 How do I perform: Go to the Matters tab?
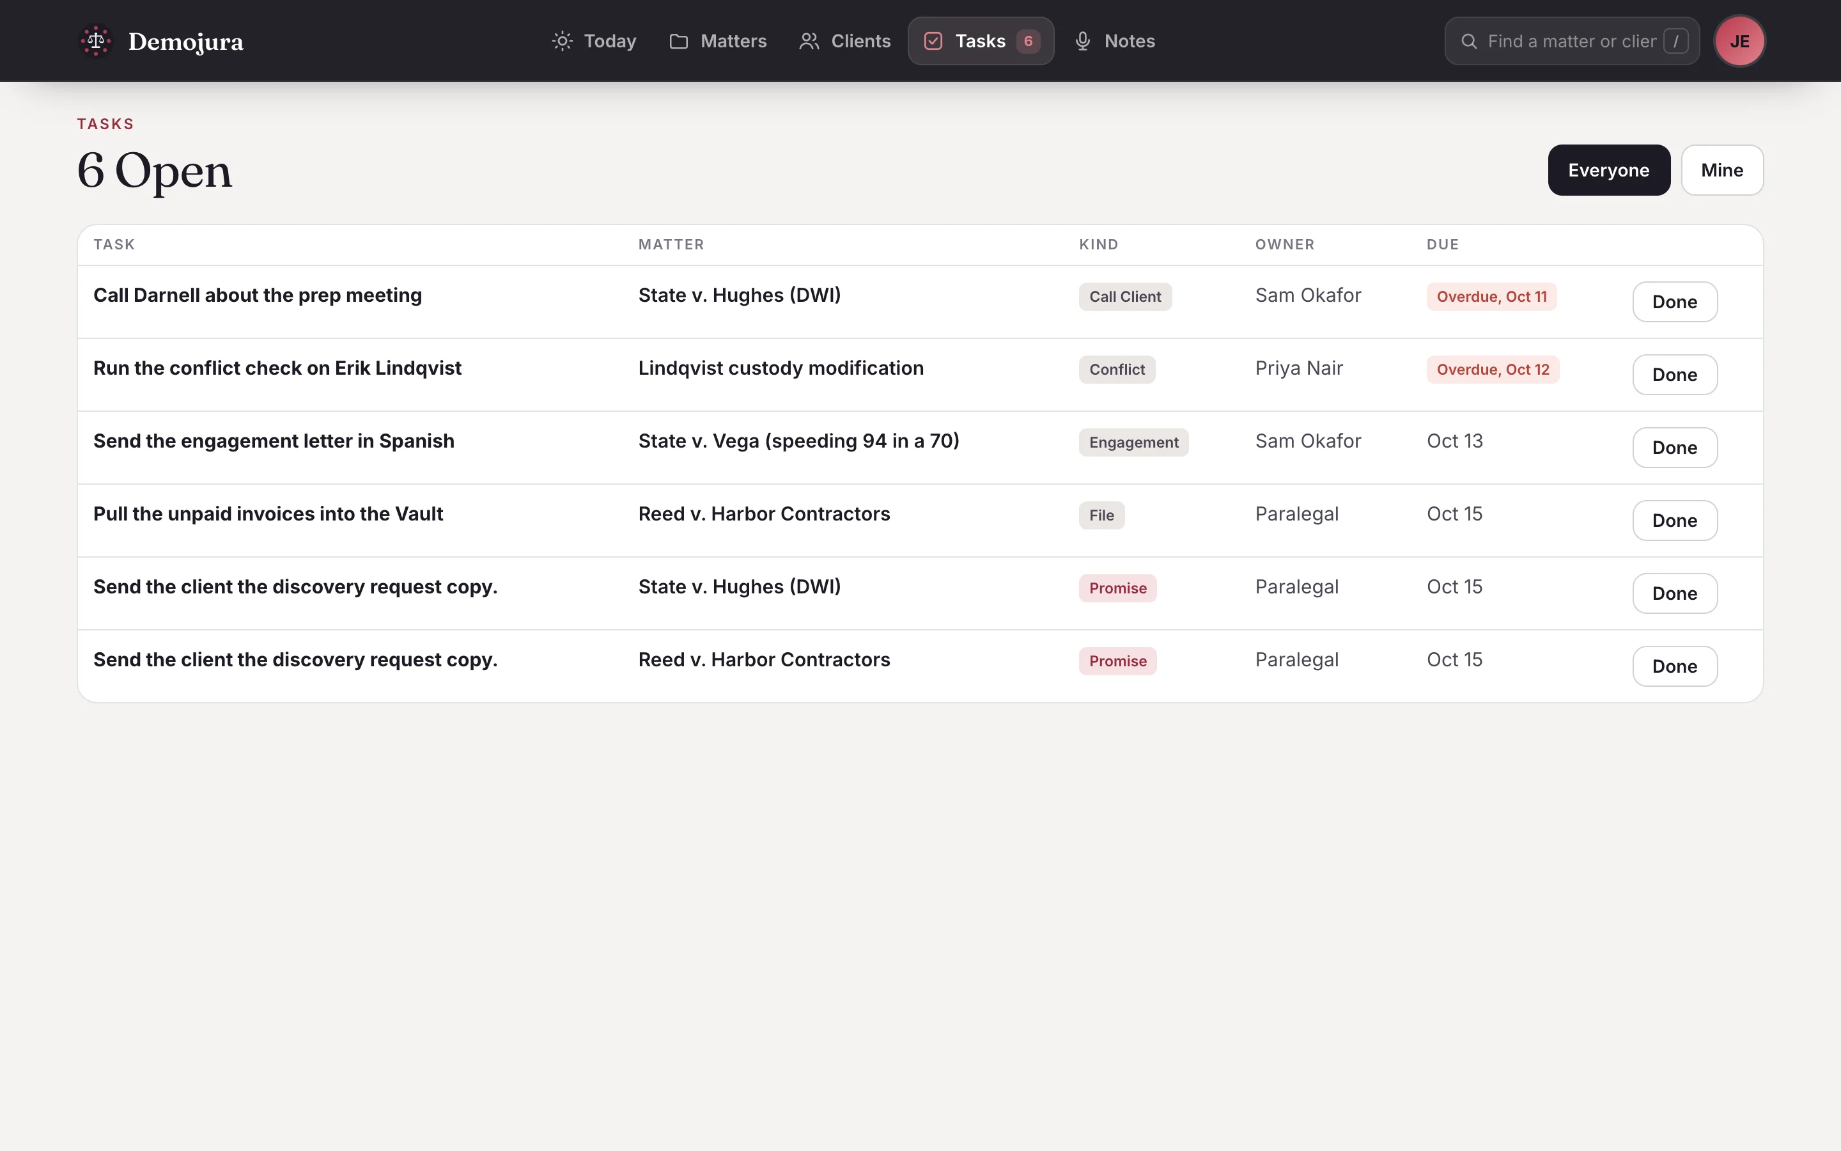click(x=718, y=41)
